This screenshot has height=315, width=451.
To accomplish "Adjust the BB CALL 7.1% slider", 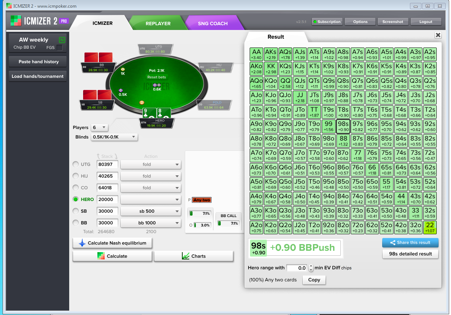I will coord(228,223).
